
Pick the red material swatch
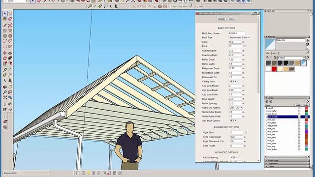pos(274,69)
